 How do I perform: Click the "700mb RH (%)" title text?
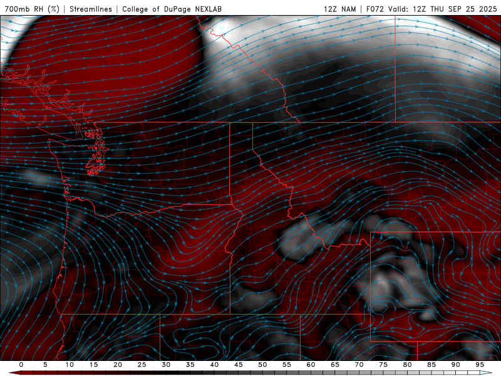click(32, 9)
